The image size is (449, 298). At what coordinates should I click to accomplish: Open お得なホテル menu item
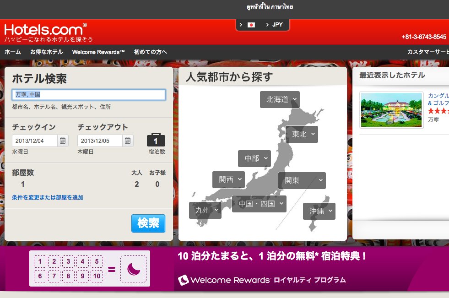(47, 52)
